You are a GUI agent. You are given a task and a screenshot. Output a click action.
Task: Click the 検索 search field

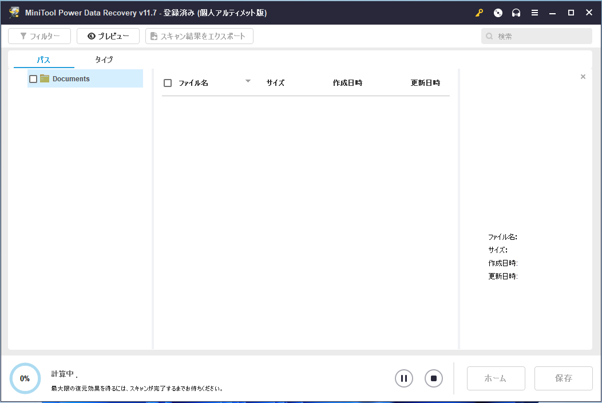pos(536,36)
